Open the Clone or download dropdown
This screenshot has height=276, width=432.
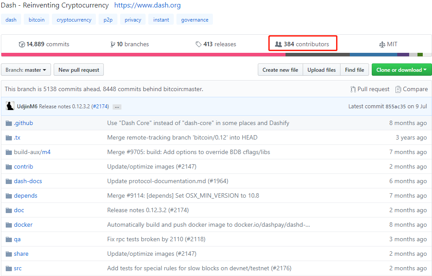pos(402,70)
